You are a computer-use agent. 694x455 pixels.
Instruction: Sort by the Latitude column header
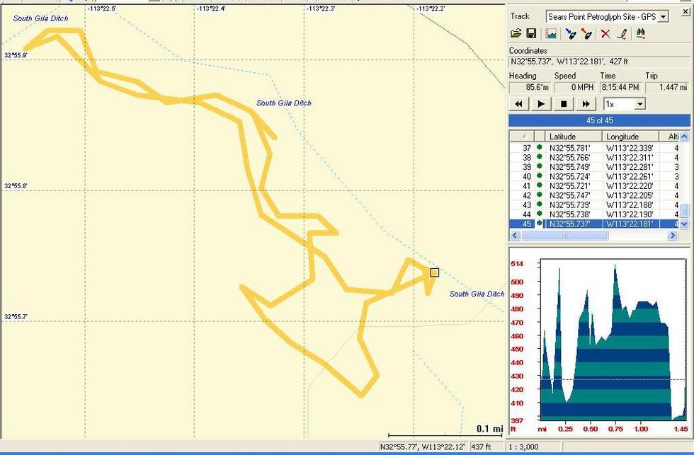click(573, 137)
